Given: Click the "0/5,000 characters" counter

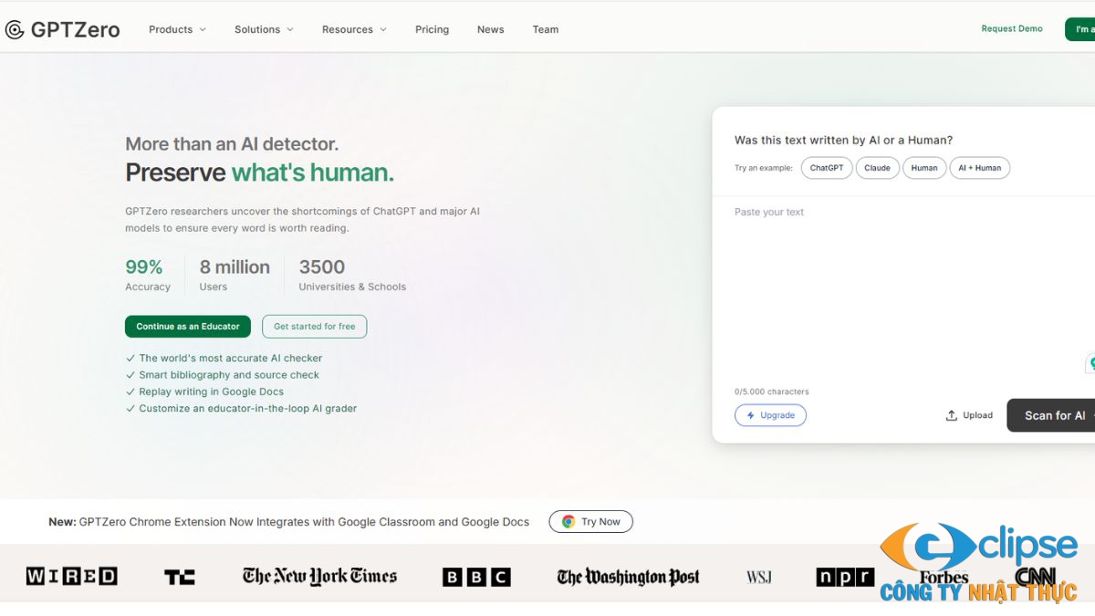Looking at the screenshot, I should coord(772,392).
